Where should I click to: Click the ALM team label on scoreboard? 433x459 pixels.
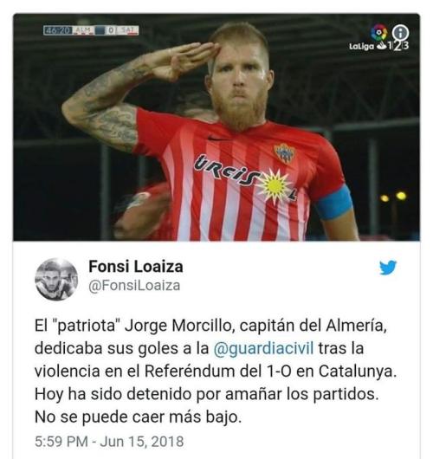pyautogui.click(x=83, y=30)
